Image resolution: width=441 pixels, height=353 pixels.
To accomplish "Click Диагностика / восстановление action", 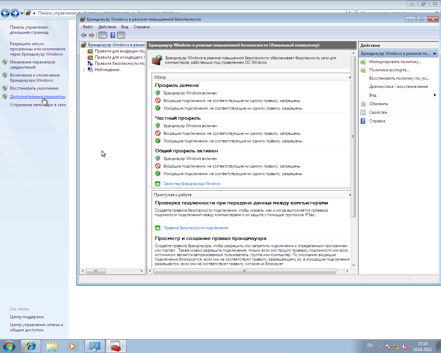I will [399, 87].
